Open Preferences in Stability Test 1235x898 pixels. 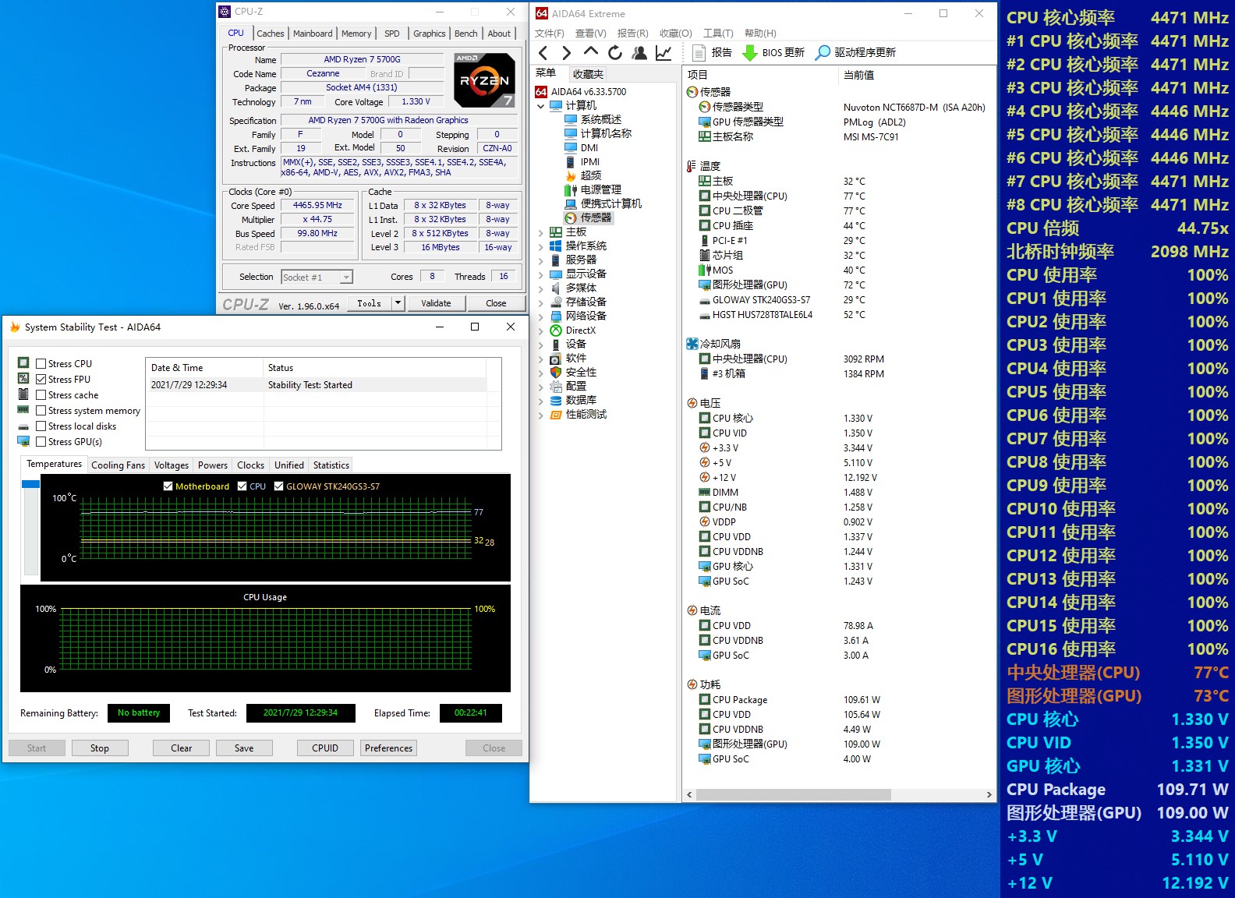click(x=388, y=748)
